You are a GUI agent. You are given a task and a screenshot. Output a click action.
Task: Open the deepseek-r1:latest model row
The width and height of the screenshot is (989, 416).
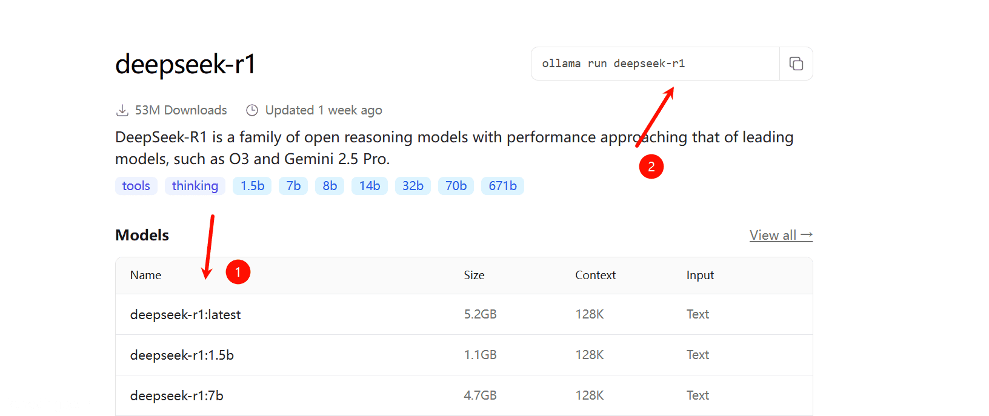click(x=464, y=314)
